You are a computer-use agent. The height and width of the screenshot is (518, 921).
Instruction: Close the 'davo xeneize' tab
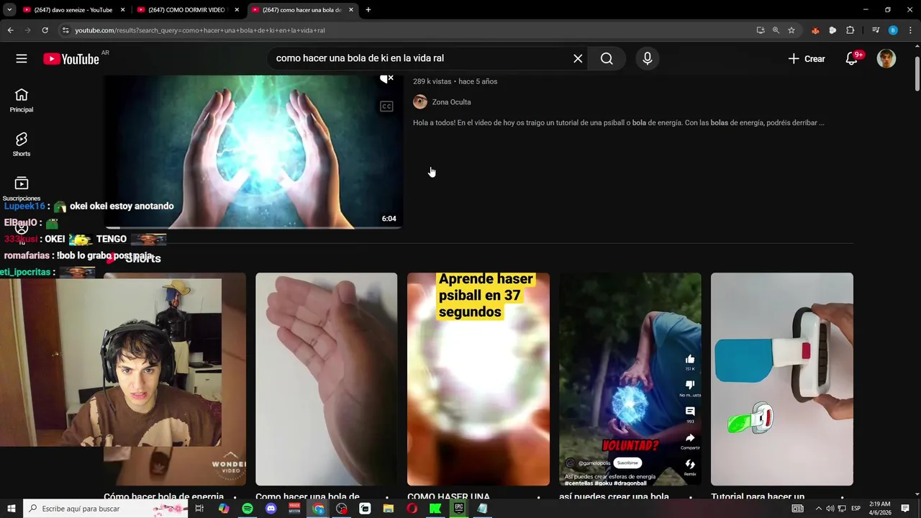click(x=122, y=10)
